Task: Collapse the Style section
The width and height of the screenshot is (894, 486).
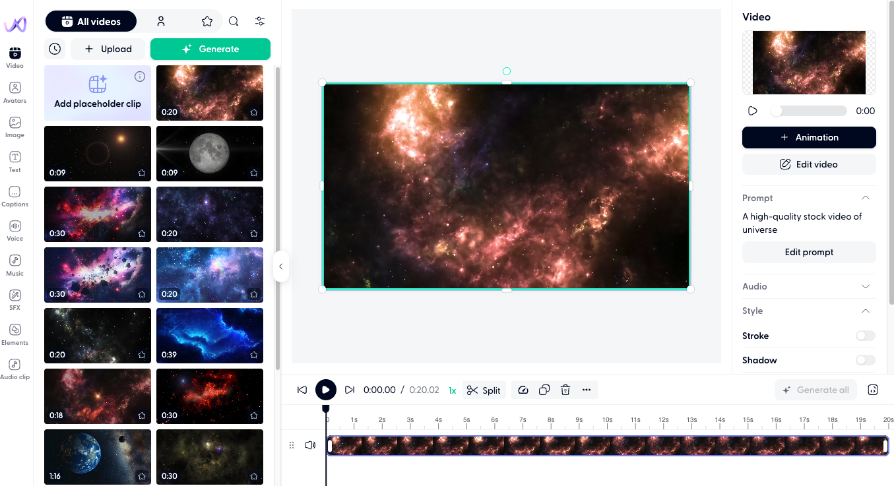Action: click(866, 311)
